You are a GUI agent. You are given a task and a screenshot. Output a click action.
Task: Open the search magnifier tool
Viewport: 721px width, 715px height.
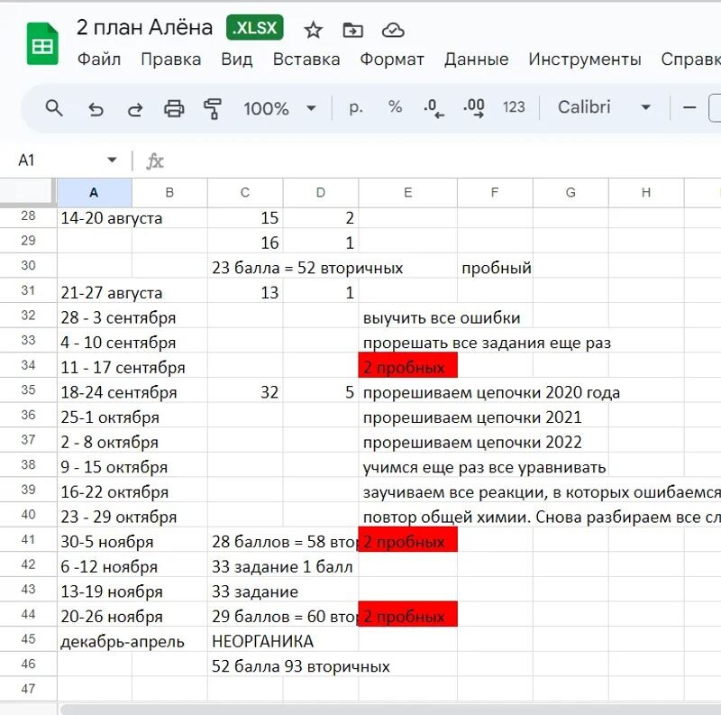54,108
